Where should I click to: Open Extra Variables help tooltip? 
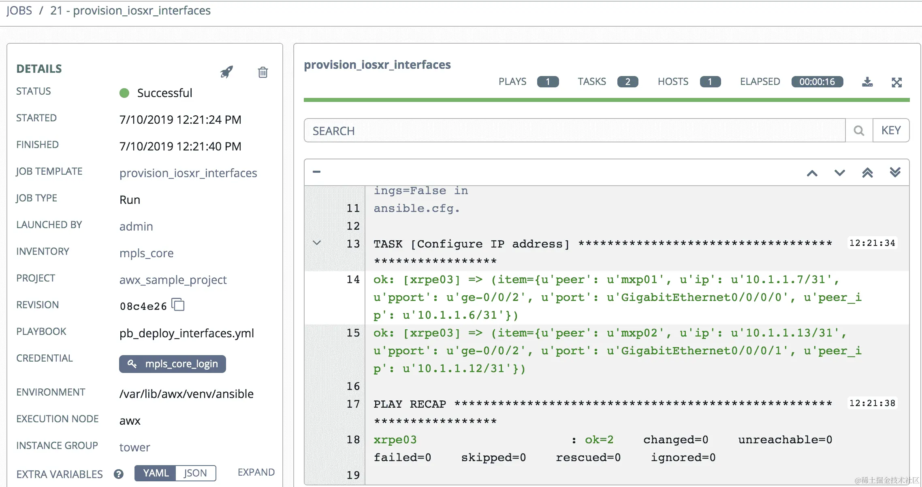(x=119, y=474)
